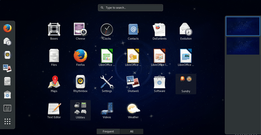This screenshot has width=261, height=135.
Task: Expand the Utilities app folder
Action: coord(80,110)
